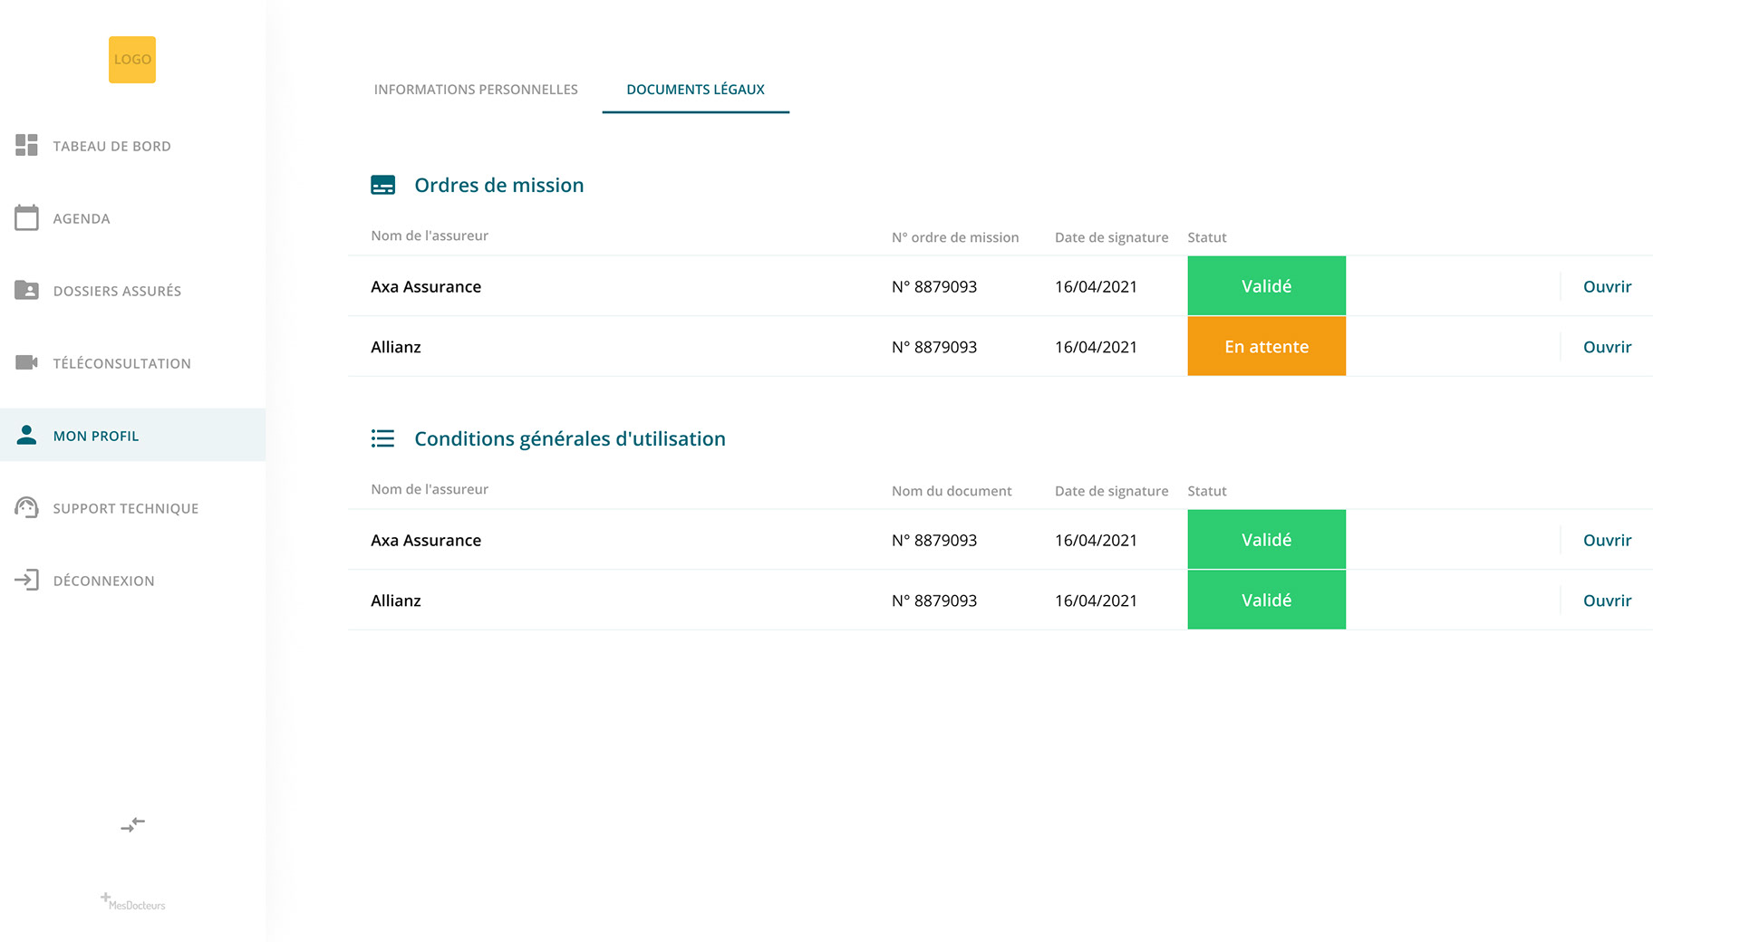Choose Déconnexion in the sidebar
This screenshot has height=942, width=1740.
(x=104, y=581)
